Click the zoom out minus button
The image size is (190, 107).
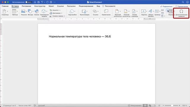tap(163, 106)
